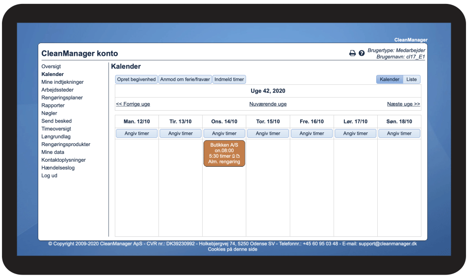Open Timeoversigt
Image resolution: width=468 pixels, height=278 pixels.
pos(56,128)
